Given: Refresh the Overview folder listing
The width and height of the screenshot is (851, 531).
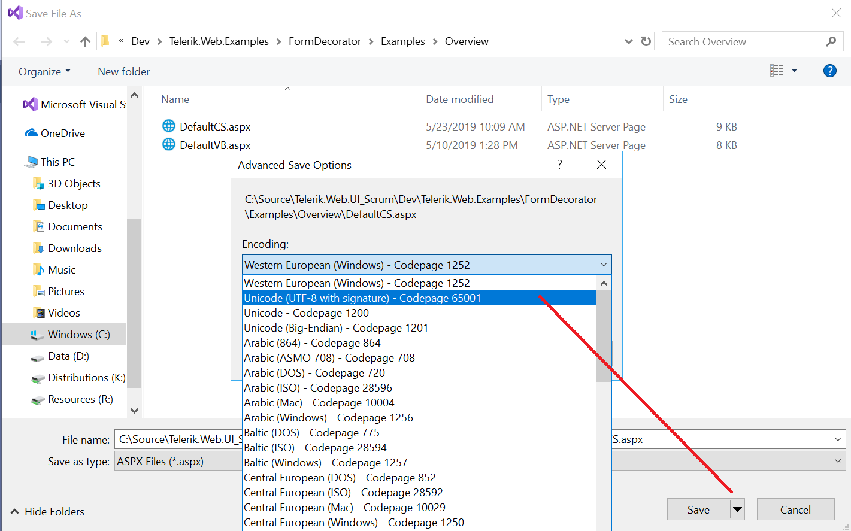Looking at the screenshot, I should click(646, 41).
